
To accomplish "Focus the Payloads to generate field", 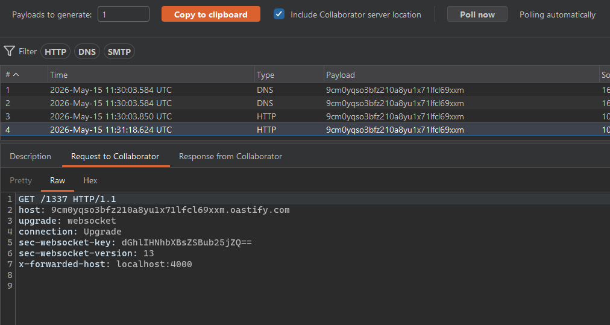I will (124, 14).
